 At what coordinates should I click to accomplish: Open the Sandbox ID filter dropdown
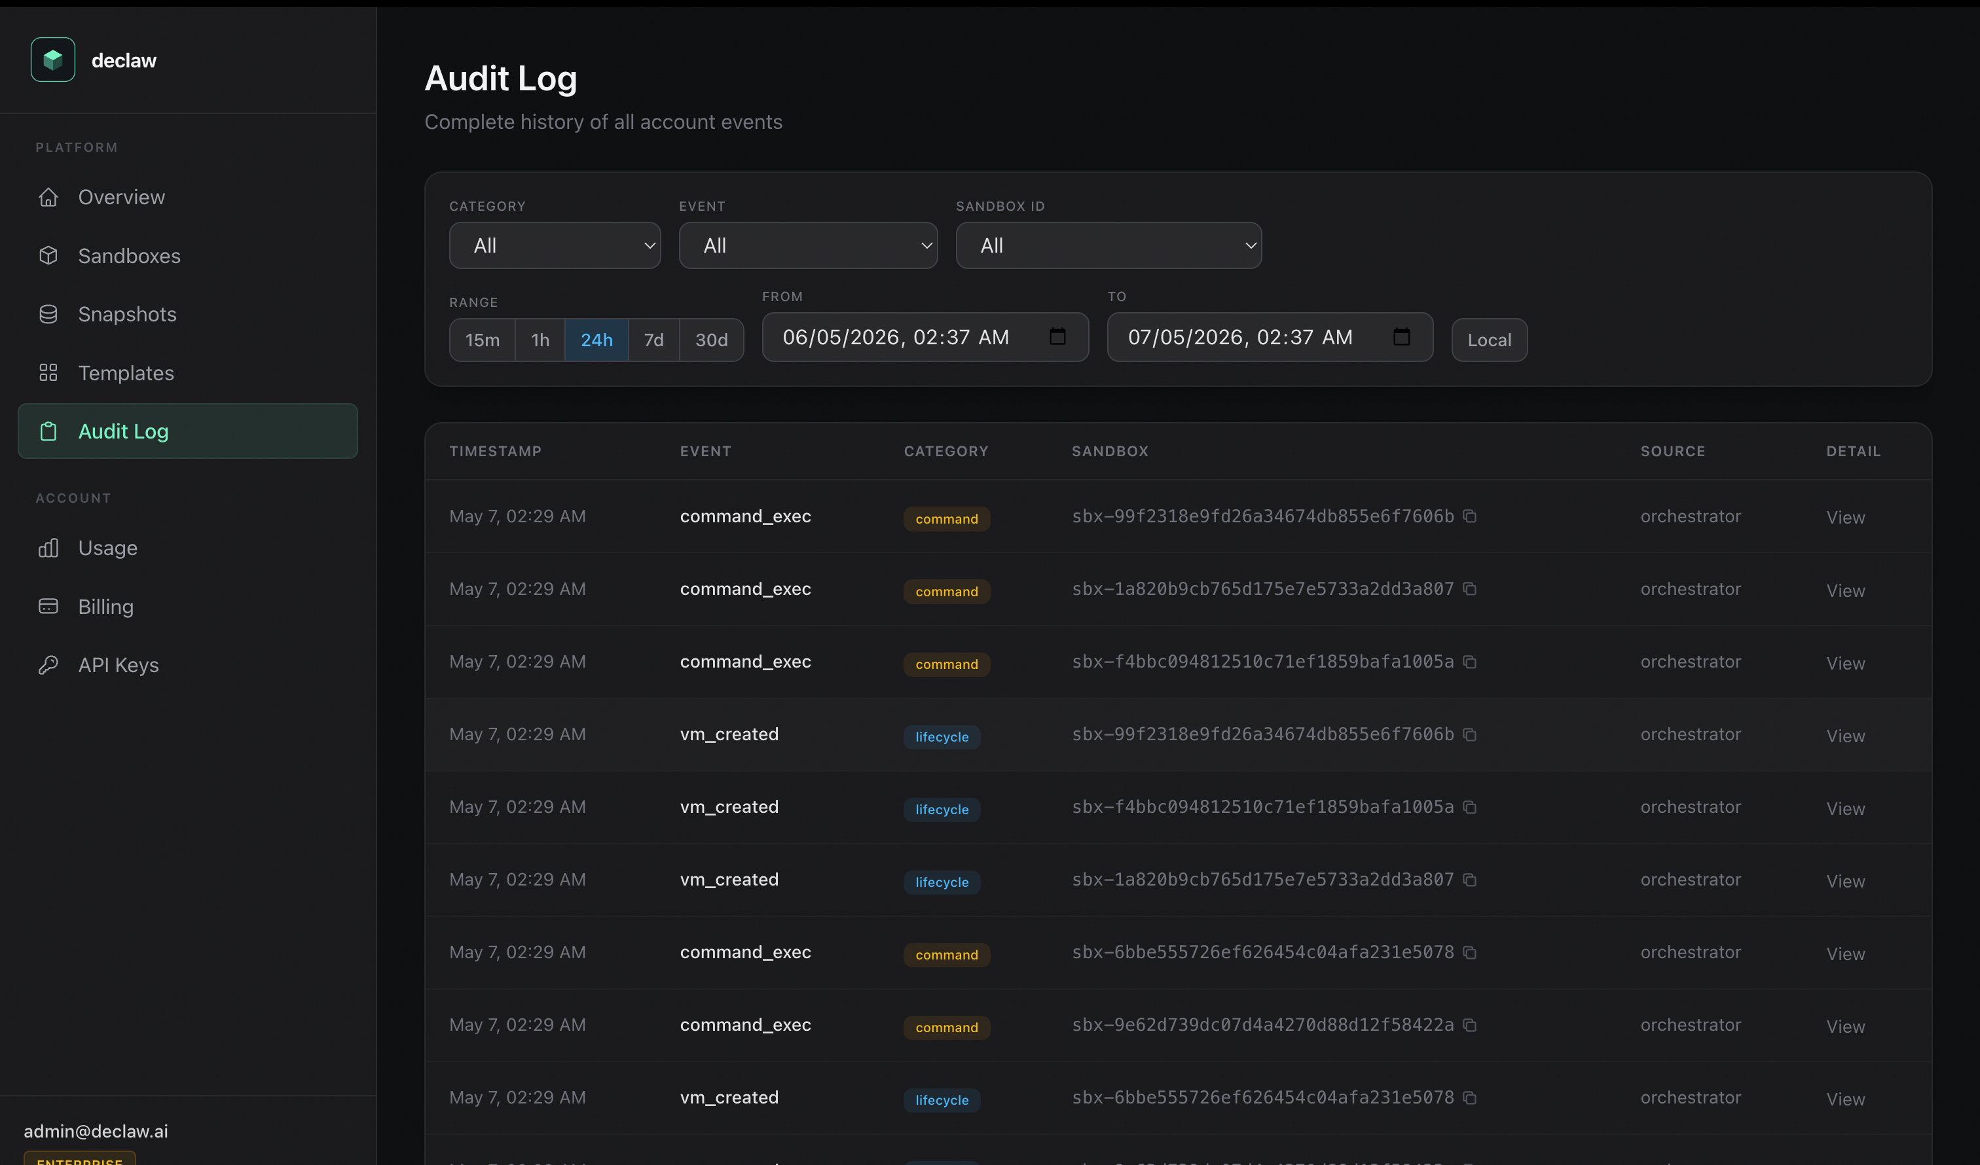[x=1109, y=246]
